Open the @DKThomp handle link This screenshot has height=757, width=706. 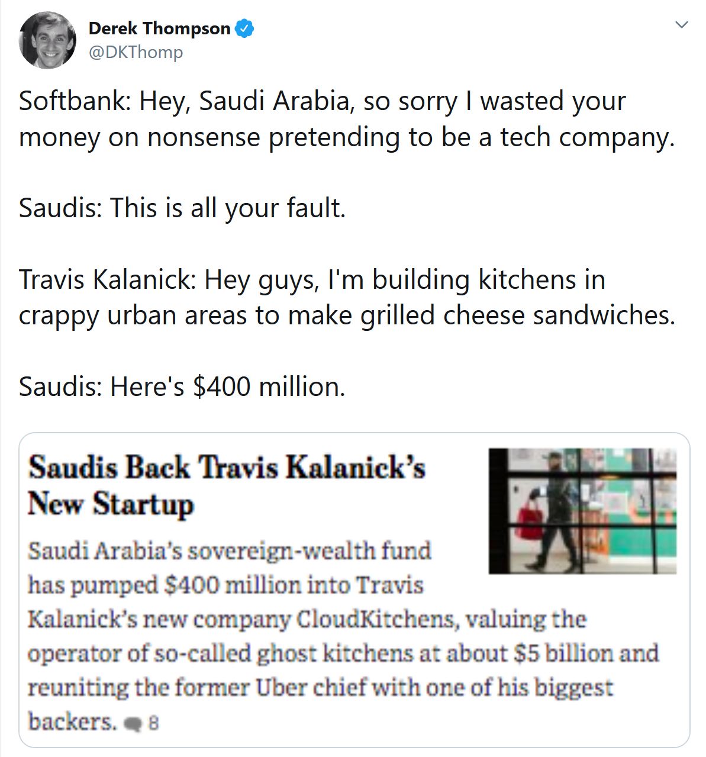(136, 52)
